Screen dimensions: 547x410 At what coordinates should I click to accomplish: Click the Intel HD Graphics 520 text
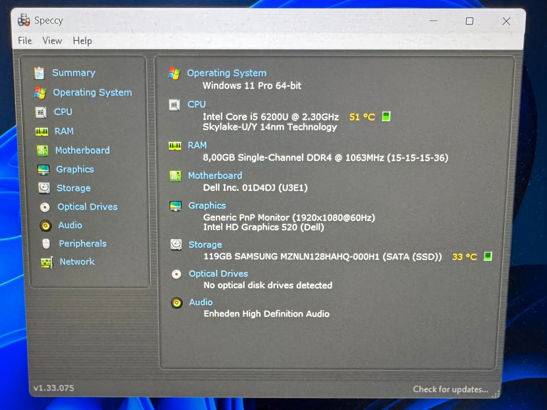264,227
